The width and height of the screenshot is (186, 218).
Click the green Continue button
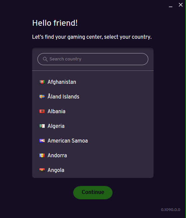click(x=93, y=192)
